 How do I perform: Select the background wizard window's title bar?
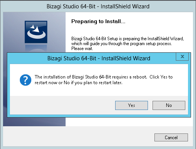(98, 6)
